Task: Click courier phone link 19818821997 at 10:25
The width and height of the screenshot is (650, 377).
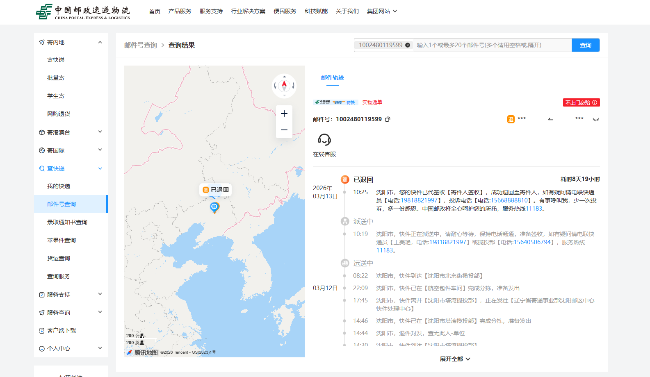Action: pos(419,200)
